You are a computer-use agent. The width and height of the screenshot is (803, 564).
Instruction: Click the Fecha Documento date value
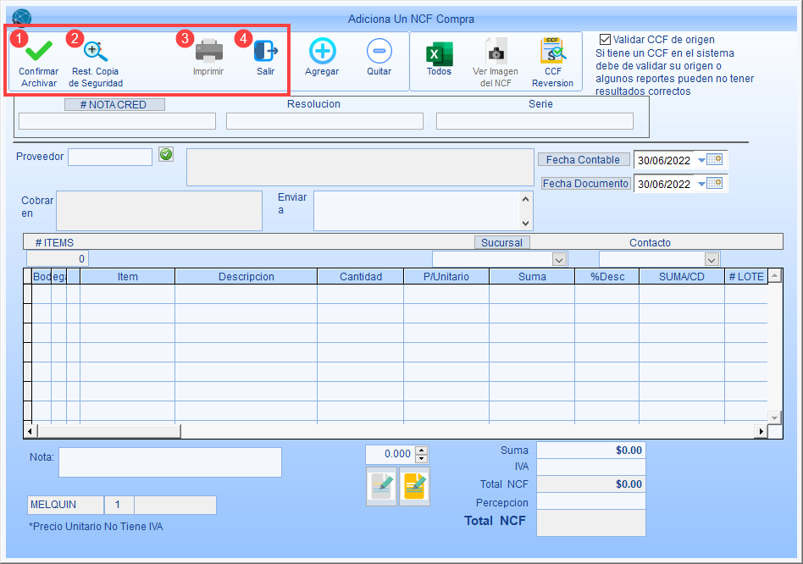(664, 184)
